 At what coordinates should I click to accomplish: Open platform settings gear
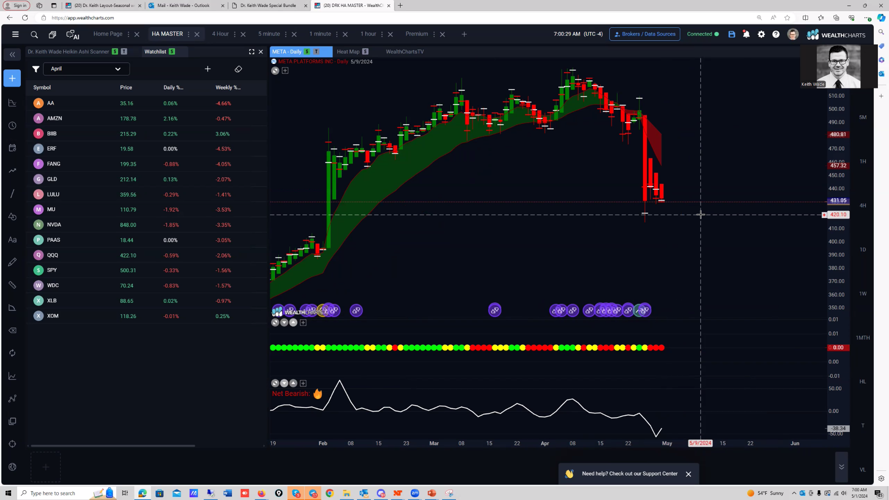coord(761,34)
